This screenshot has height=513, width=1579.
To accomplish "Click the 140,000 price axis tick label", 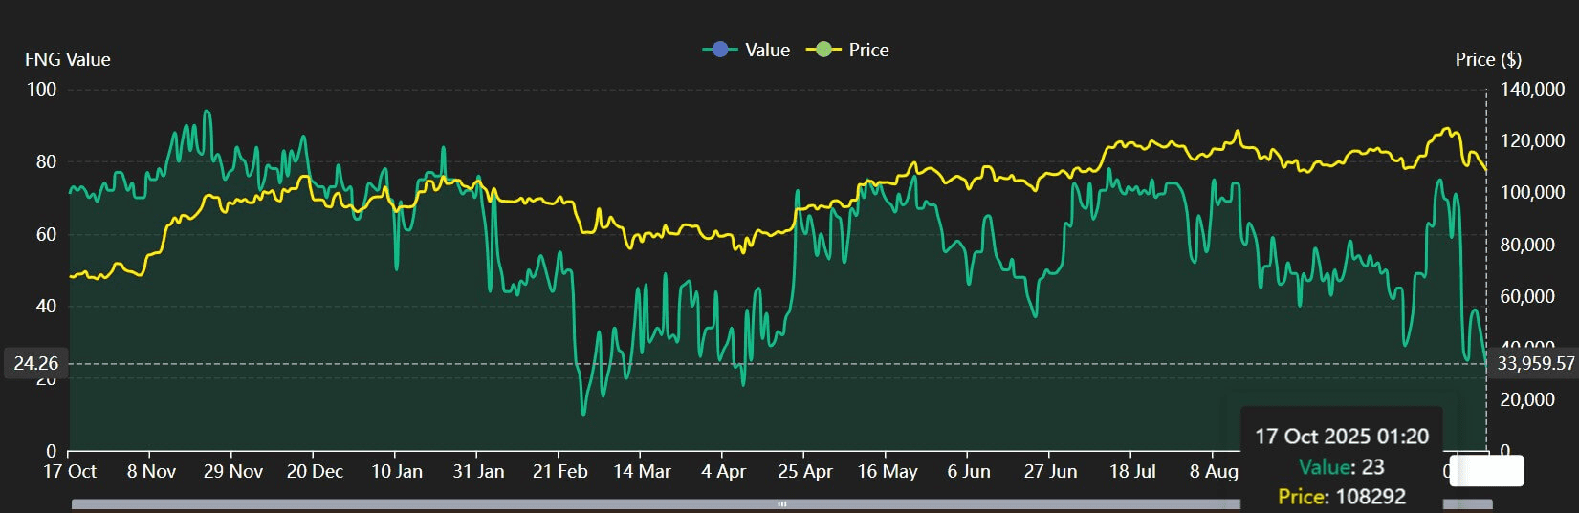I will [x=1532, y=89].
